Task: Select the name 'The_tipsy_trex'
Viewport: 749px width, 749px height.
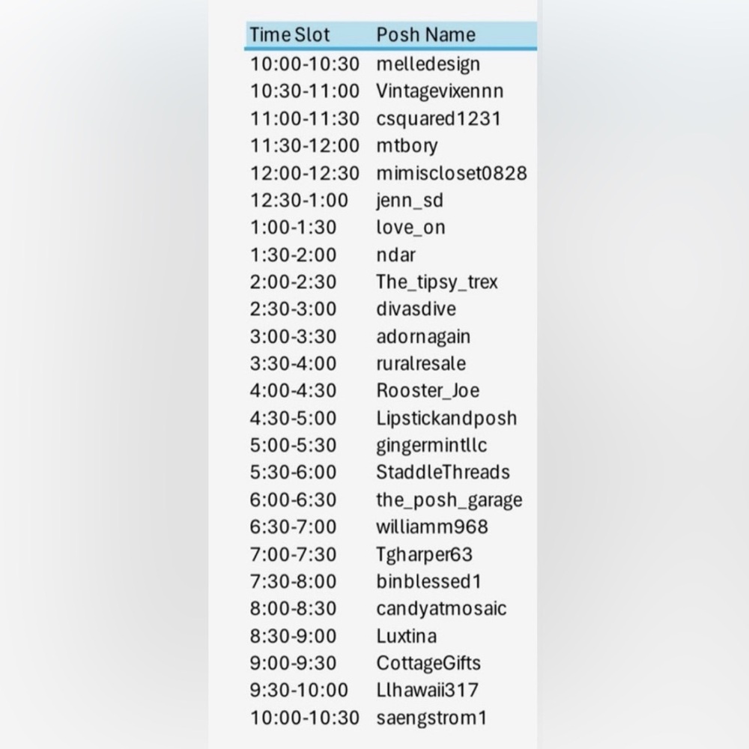Action: click(x=437, y=282)
